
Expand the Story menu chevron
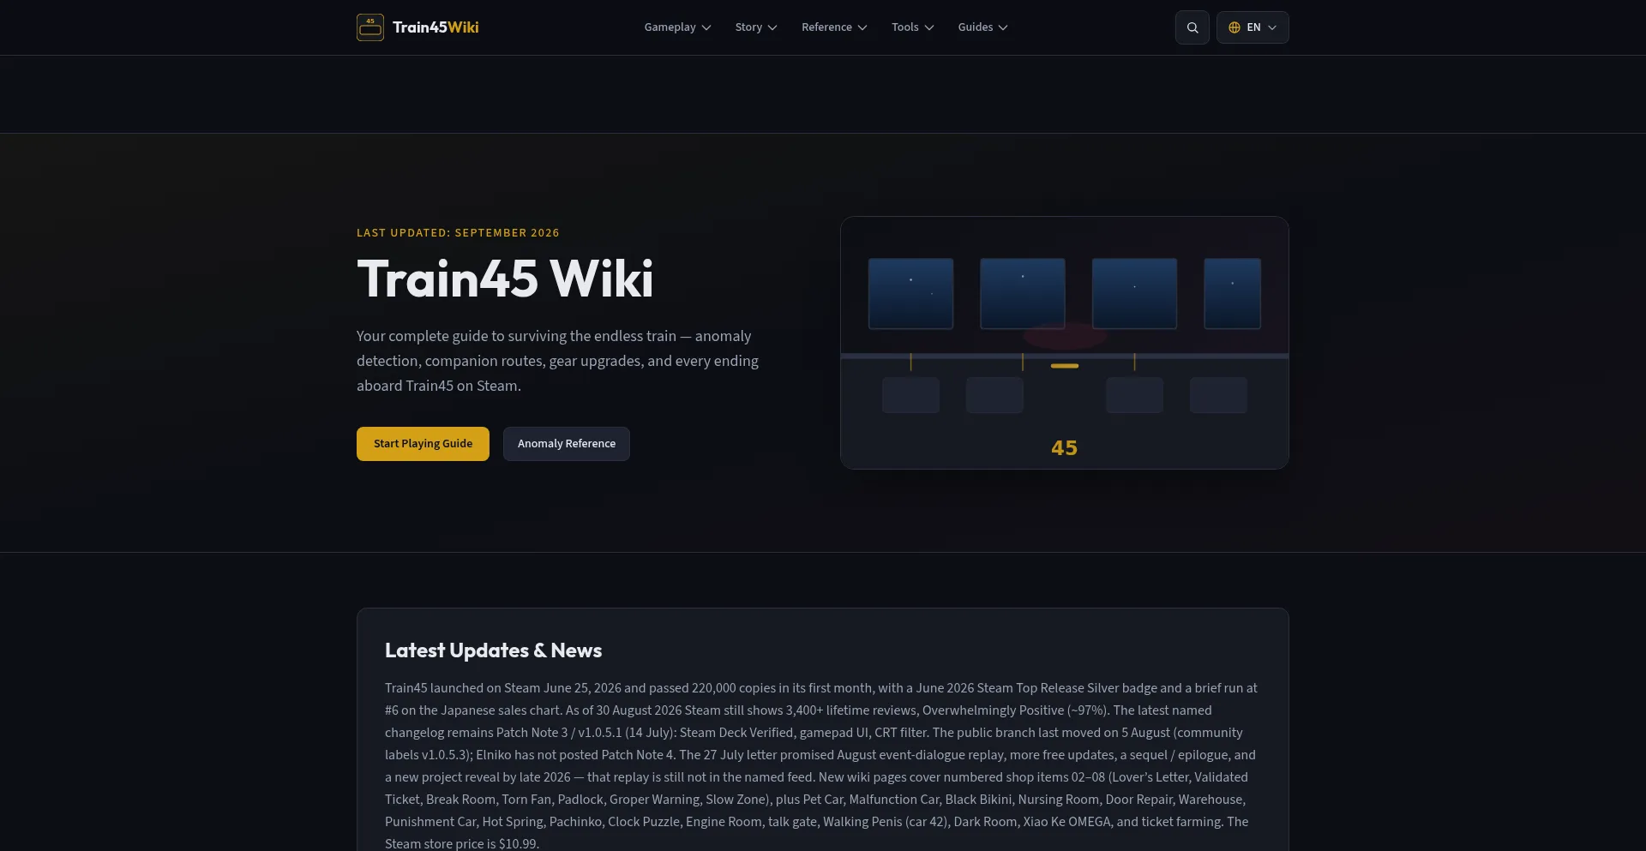(772, 27)
